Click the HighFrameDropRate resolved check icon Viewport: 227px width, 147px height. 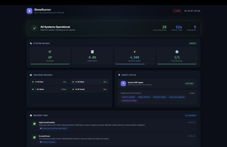pyautogui.click(x=34, y=124)
